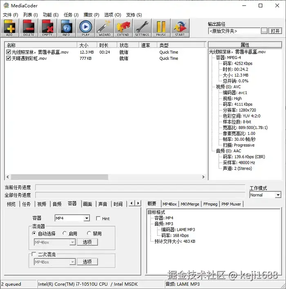Uncheck the first .mov file checkbox
This screenshot has height=289, width=286.
click(8, 52)
